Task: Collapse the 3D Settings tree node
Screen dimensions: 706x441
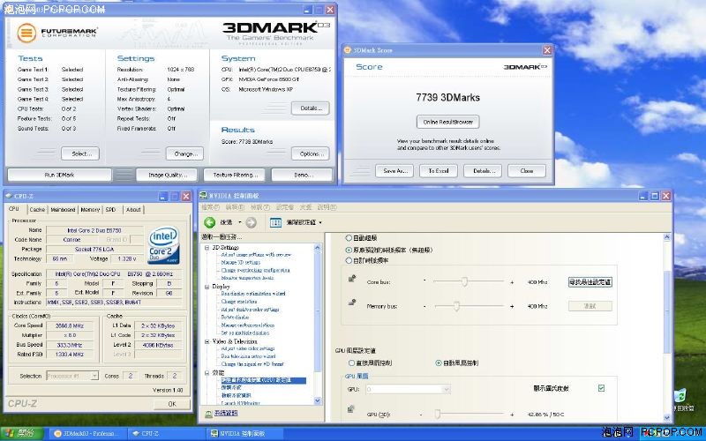Action: coord(207,248)
